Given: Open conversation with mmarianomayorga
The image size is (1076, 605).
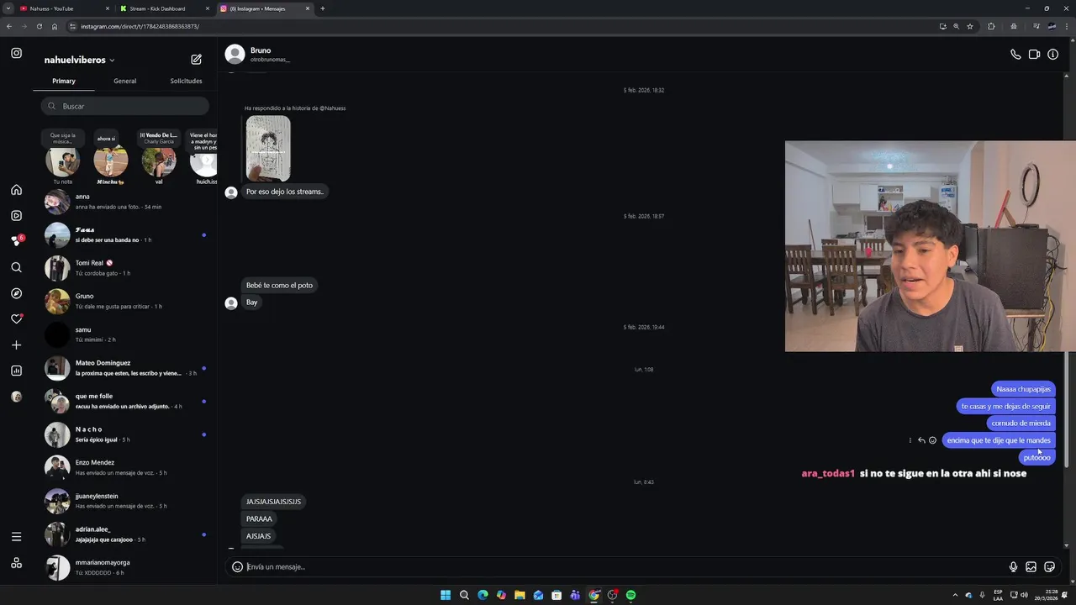Looking at the screenshot, I should tap(125, 567).
